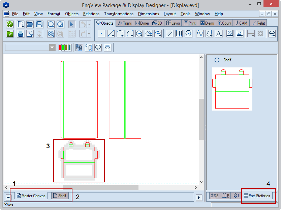Expand the Undo history dropdown arrow
Screen dimensions: 281x210
[89, 24]
